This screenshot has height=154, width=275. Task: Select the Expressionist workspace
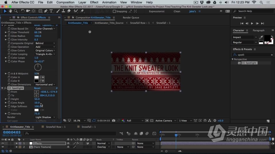[x=157, y=11]
